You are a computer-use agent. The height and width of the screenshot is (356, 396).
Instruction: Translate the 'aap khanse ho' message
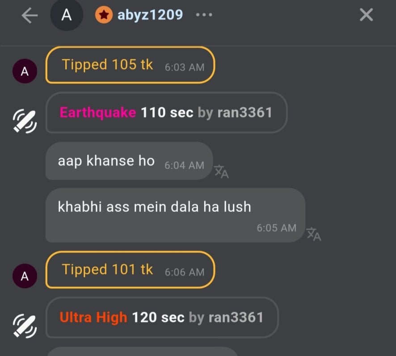pos(222,171)
